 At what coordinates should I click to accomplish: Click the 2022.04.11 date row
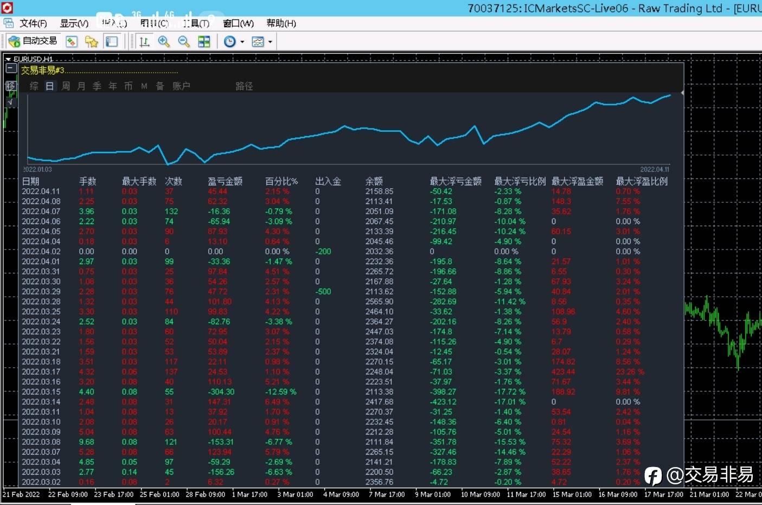[x=41, y=191]
